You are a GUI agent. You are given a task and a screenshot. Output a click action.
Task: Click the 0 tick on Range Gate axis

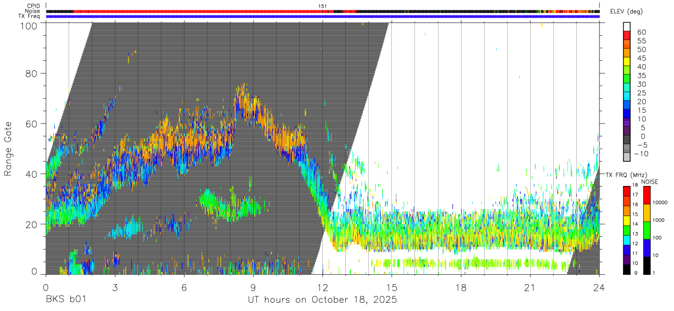tap(34, 271)
